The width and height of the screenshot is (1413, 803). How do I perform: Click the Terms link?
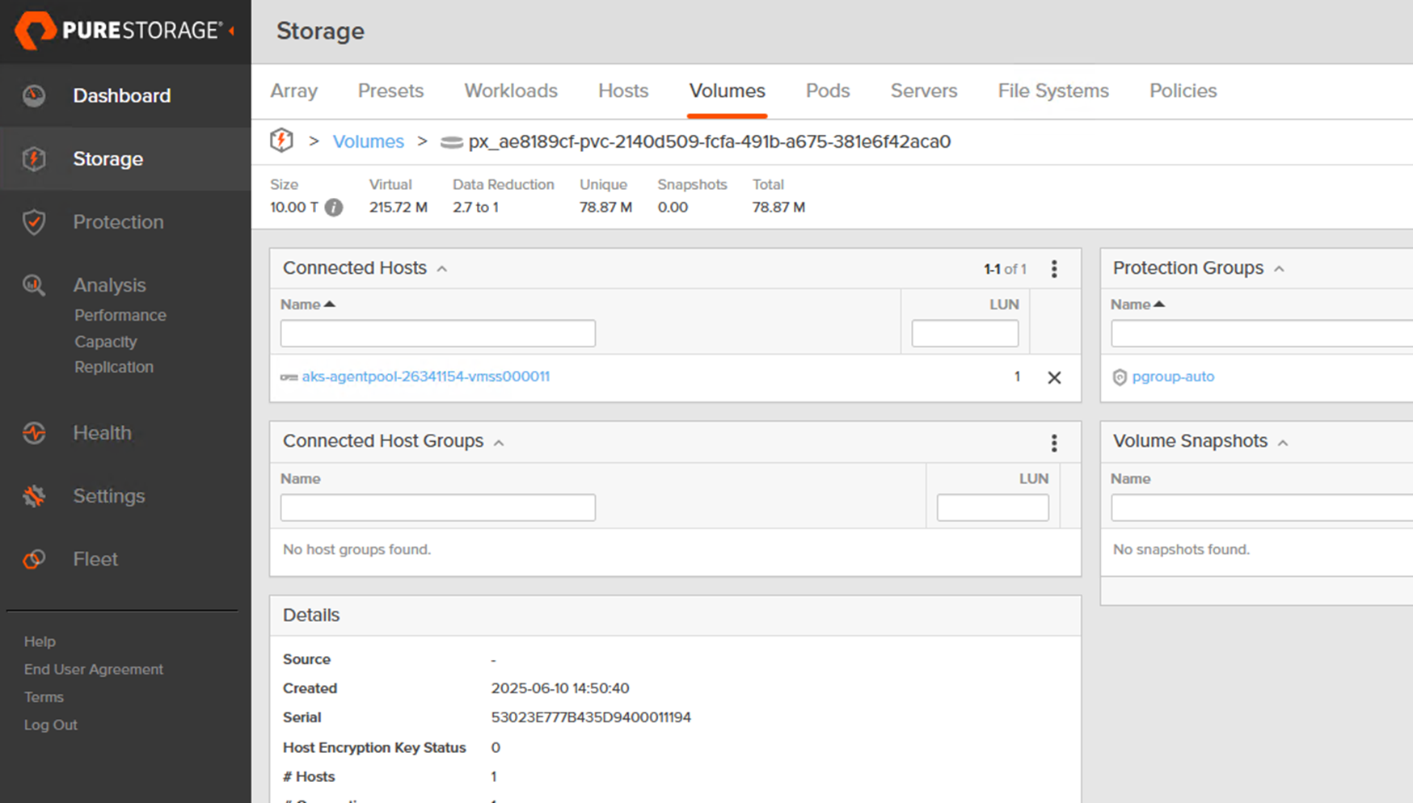[44, 697]
